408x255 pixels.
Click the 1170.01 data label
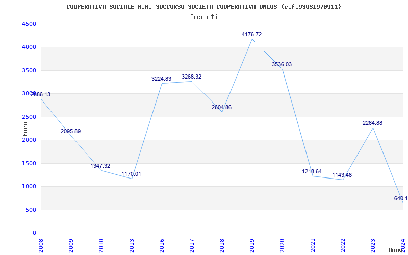coord(131,174)
